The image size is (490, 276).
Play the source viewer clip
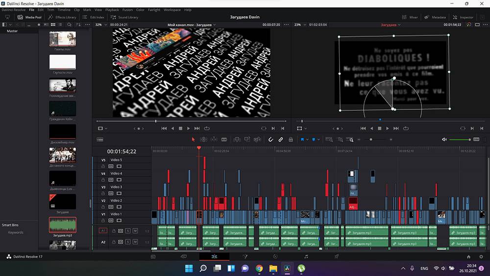189,128
